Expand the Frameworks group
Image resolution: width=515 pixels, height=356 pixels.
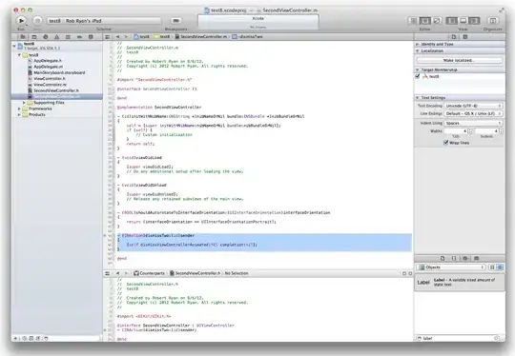pos(19,109)
